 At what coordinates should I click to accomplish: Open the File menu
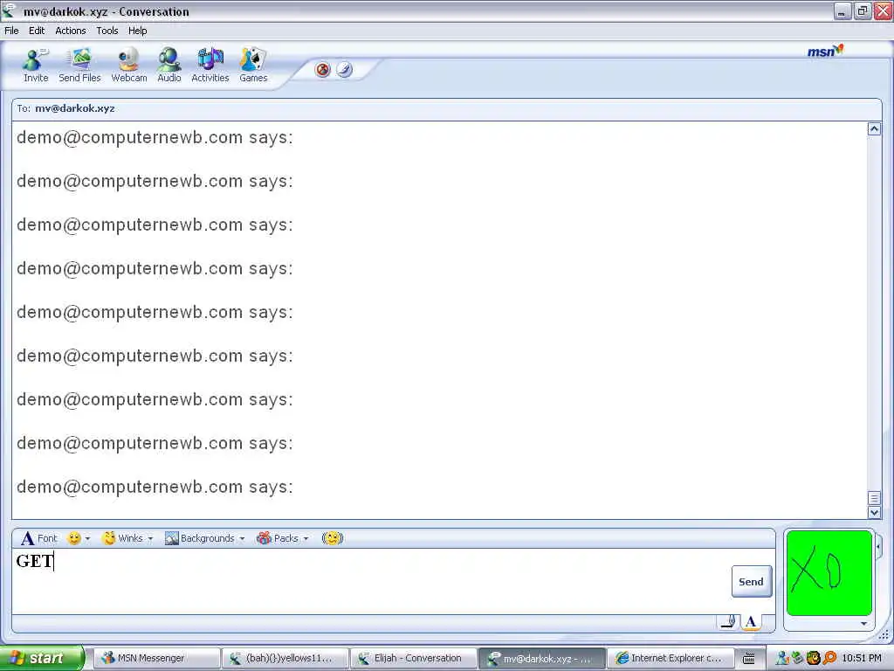11,31
